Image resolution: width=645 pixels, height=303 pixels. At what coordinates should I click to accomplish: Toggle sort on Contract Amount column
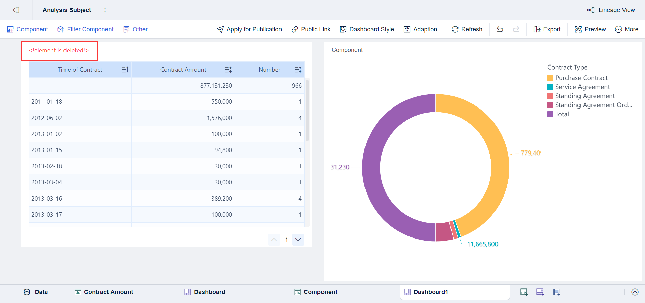228,70
